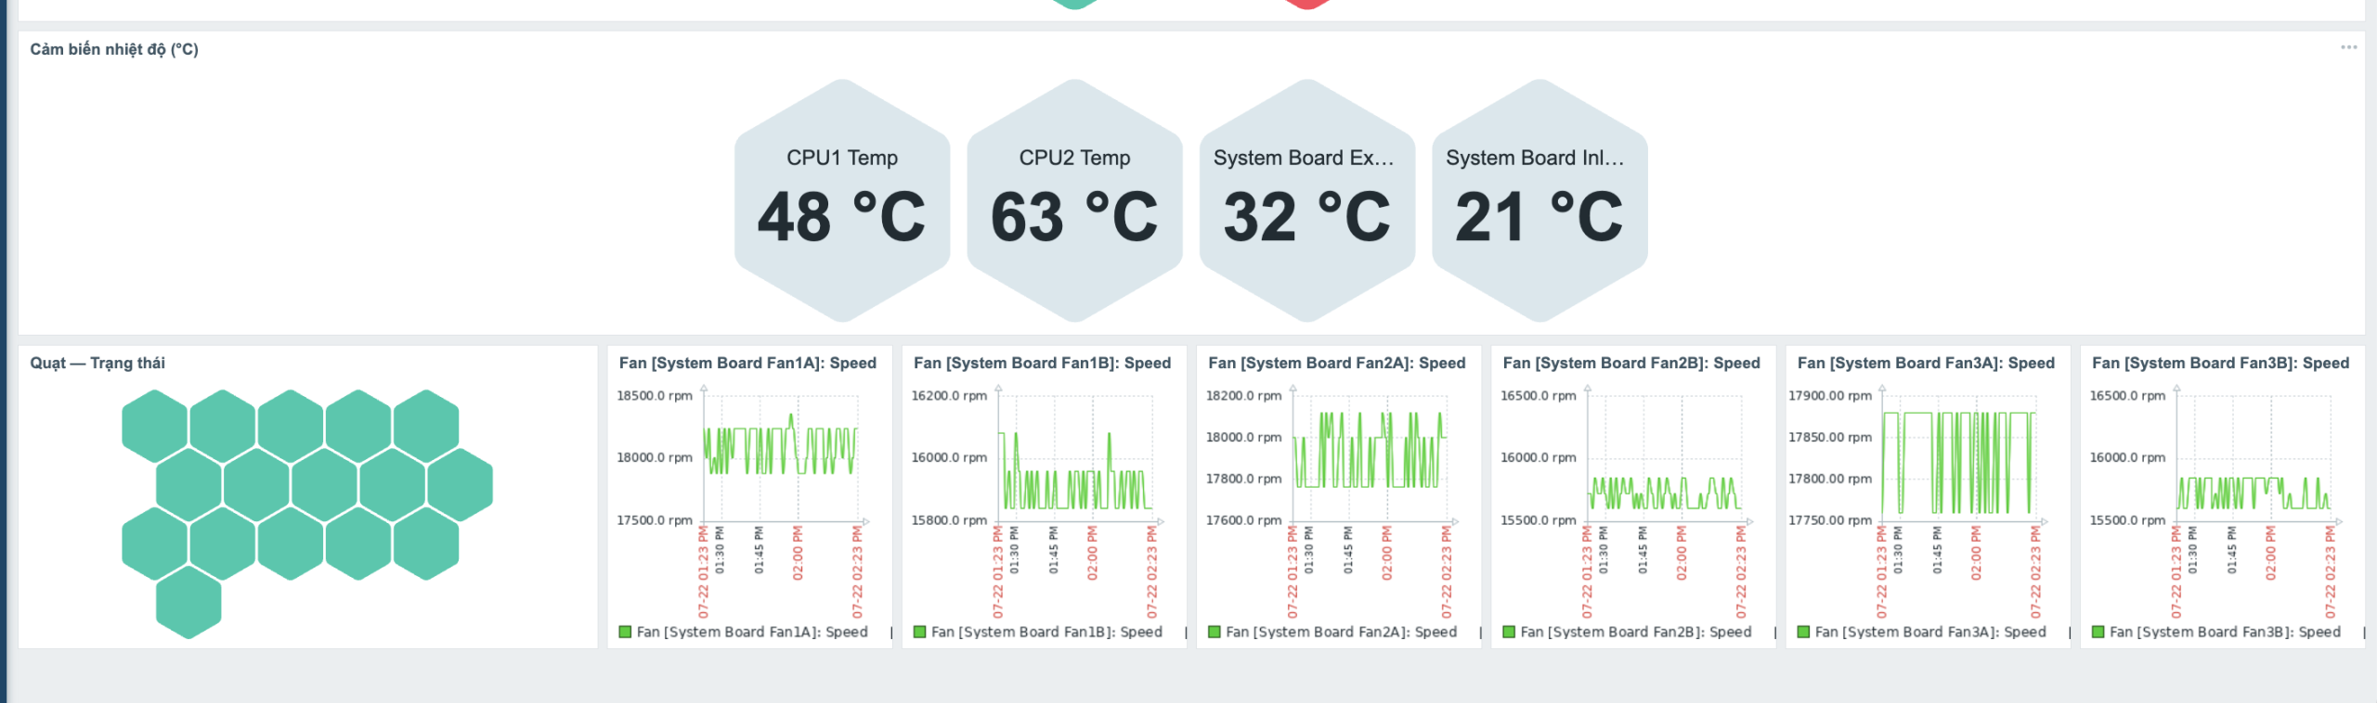2377x703 pixels.
Task: Click the 18200.0 rpm axis label in the Fan2A graph
Action: (1243, 395)
